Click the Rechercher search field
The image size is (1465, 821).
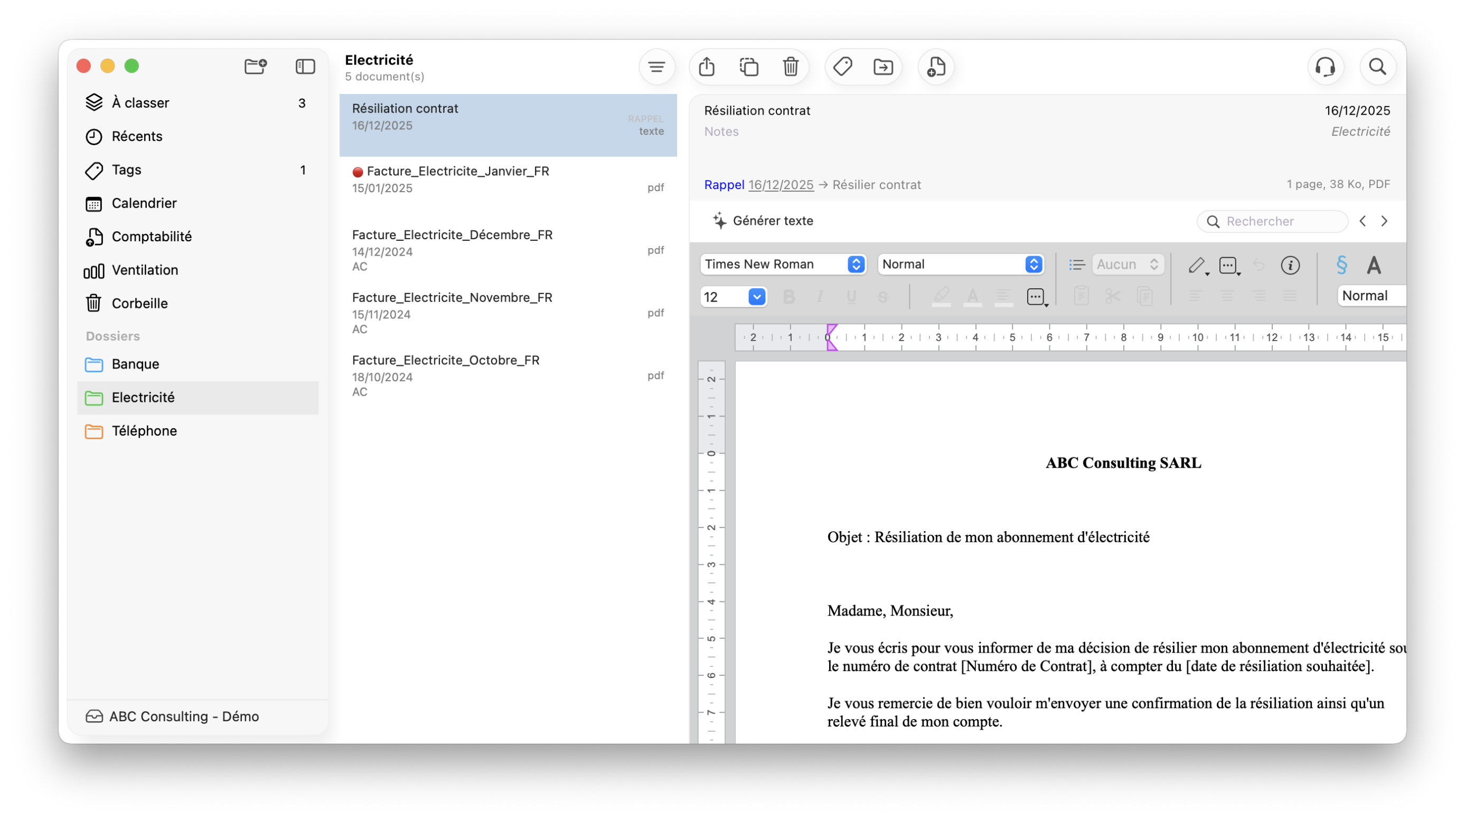1280,221
